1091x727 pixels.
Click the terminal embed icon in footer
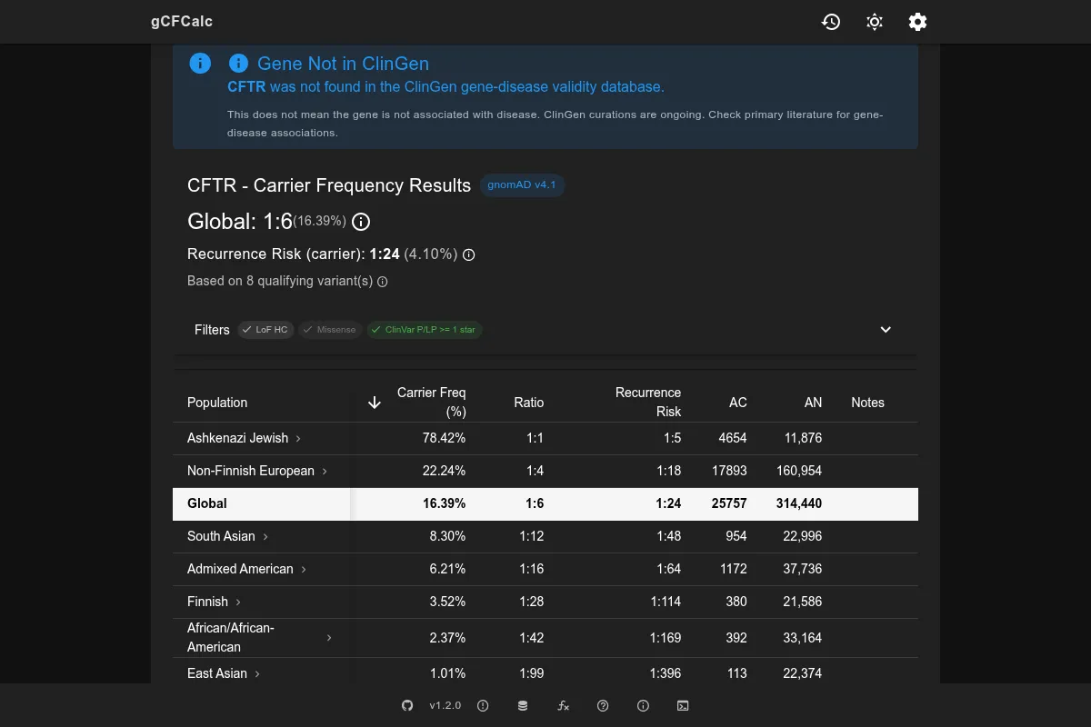pos(683,705)
